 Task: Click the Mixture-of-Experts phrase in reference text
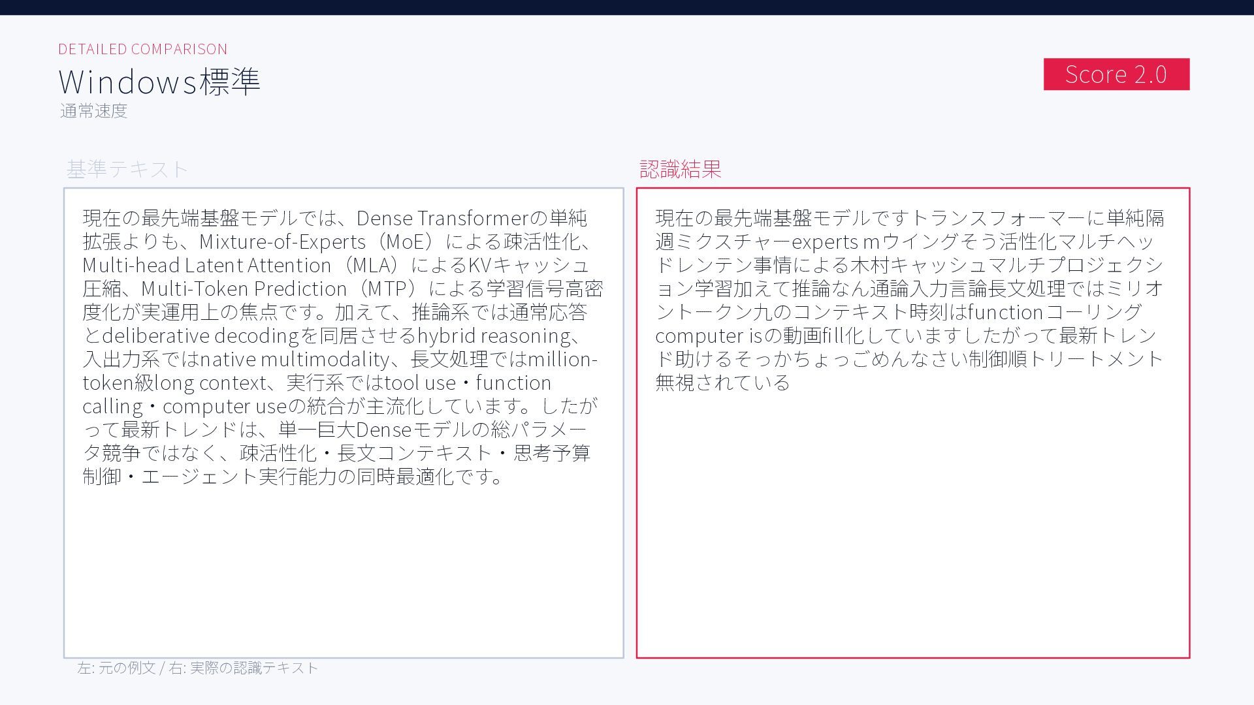[282, 242]
